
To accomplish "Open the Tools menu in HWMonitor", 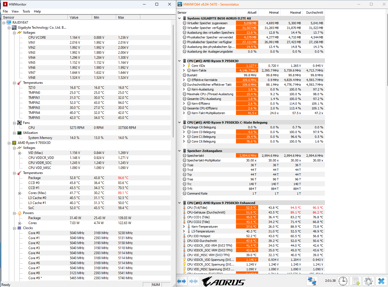I will click(x=26, y=11).
